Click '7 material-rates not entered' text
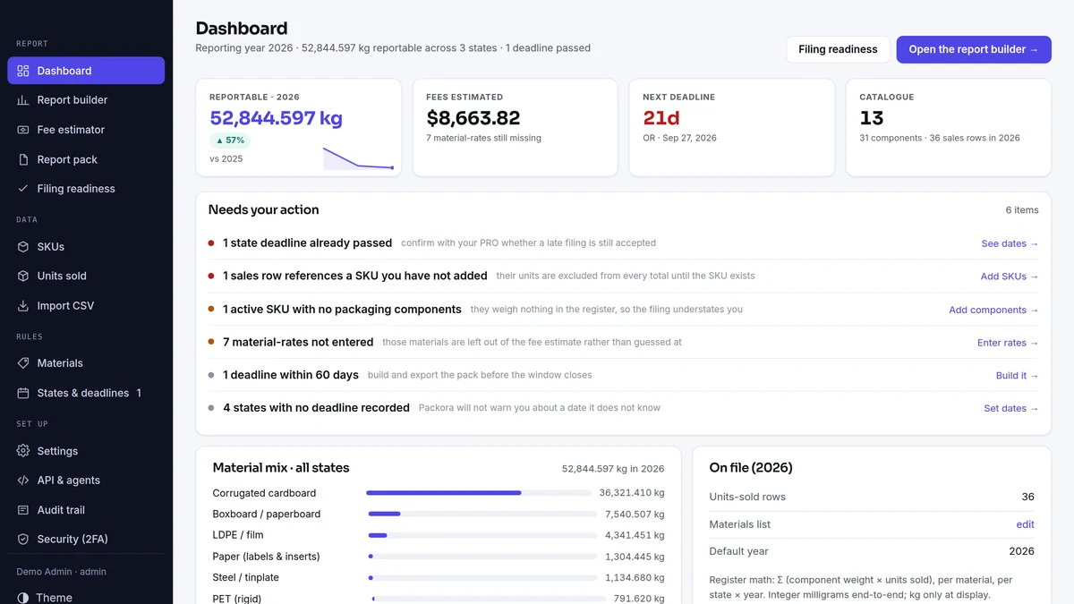Screen dimensions: 1074x604 coord(298,342)
